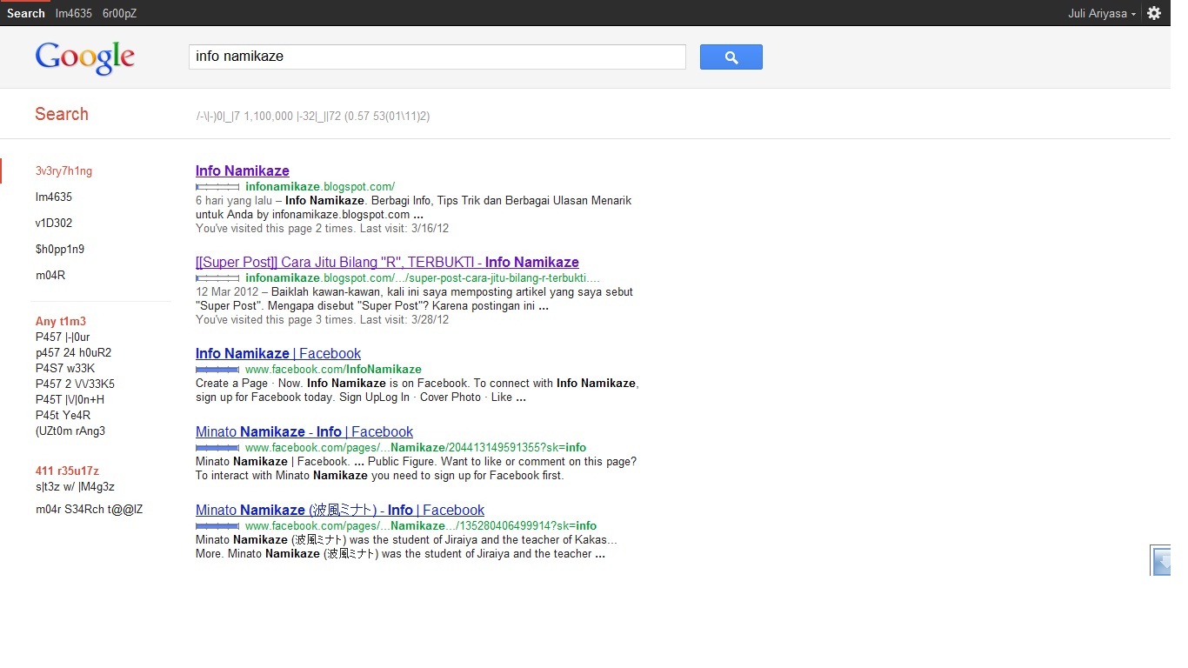The image size is (1188, 668).
Task: Click the Google logo
Action: pyautogui.click(x=85, y=58)
